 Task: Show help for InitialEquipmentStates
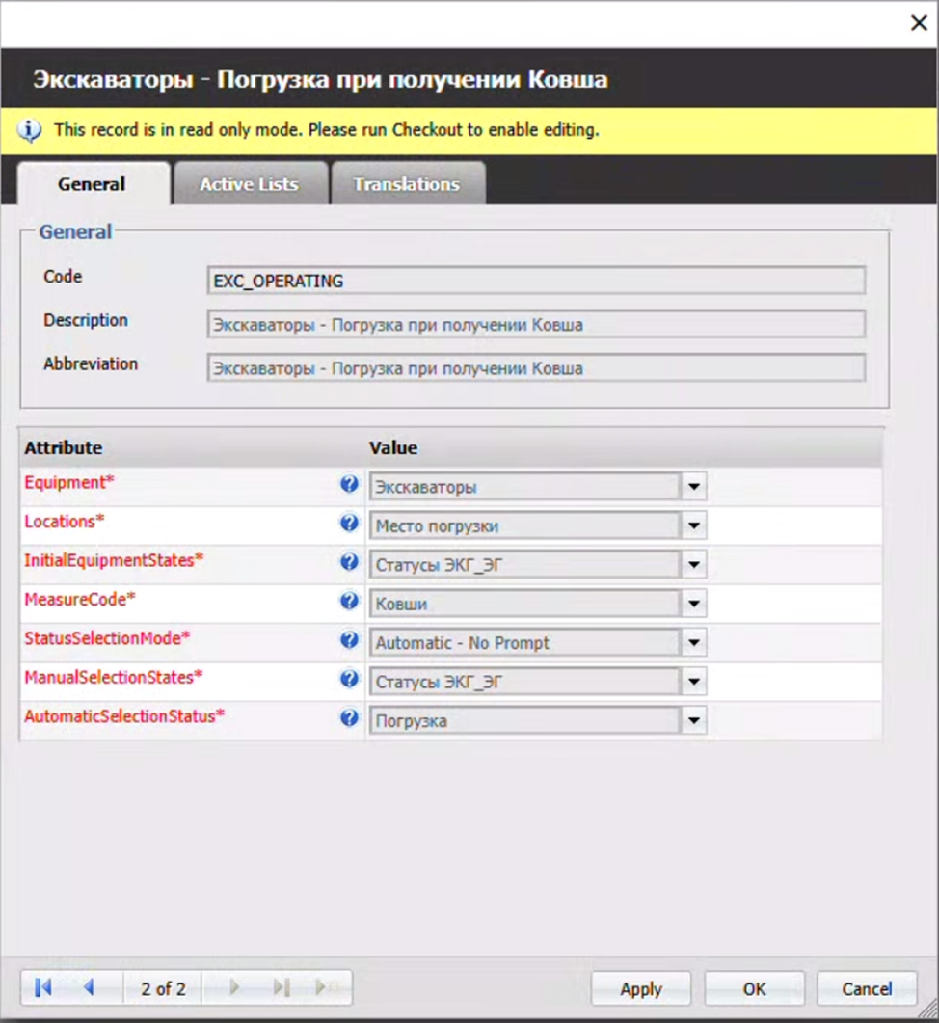[x=350, y=562]
